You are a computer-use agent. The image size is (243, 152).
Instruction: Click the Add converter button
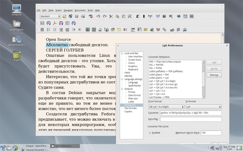tap(214, 62)
